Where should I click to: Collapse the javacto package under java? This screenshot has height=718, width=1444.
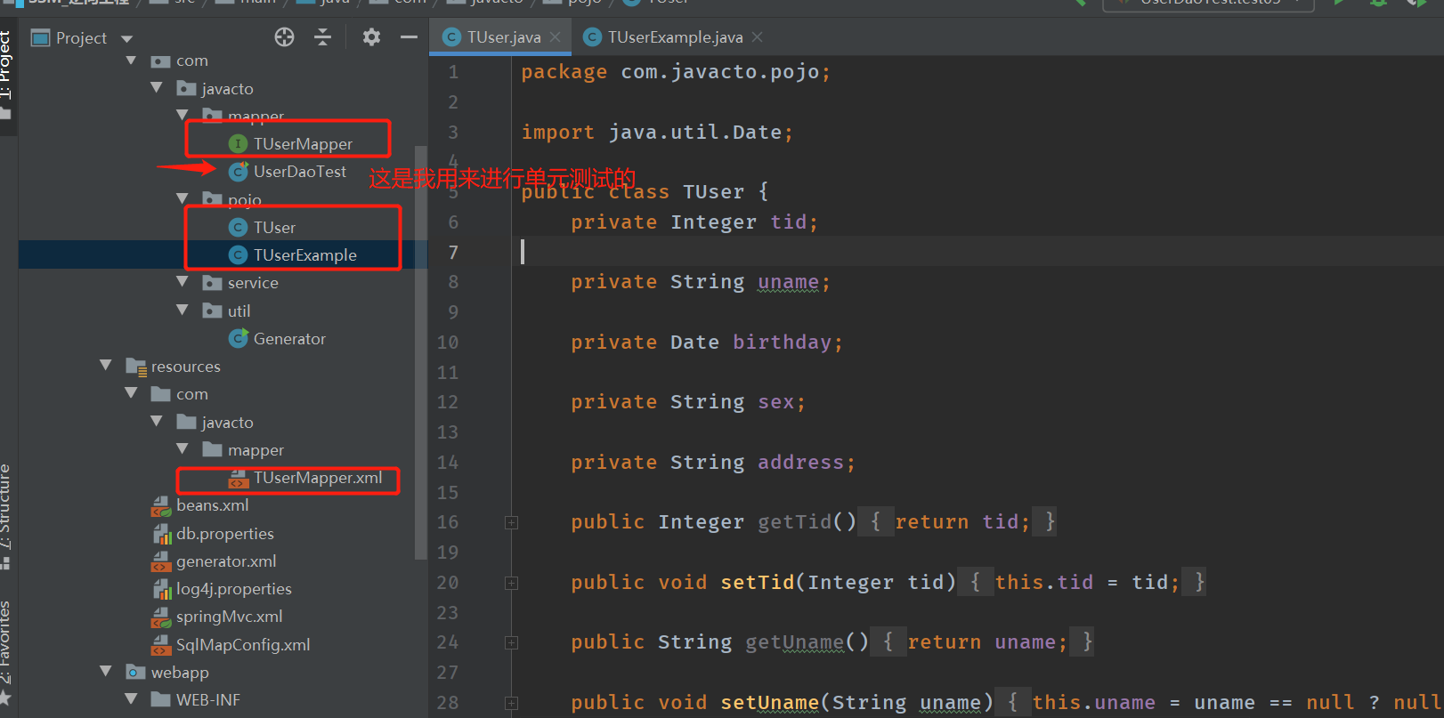coord(157,88)
